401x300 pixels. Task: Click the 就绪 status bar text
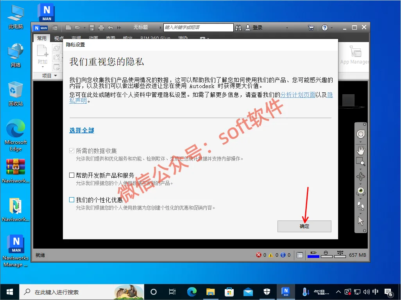40,255
